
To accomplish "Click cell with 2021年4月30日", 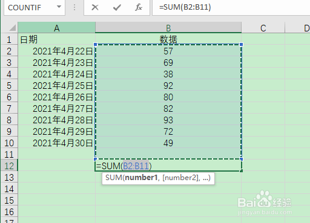I will click(56, 143).
